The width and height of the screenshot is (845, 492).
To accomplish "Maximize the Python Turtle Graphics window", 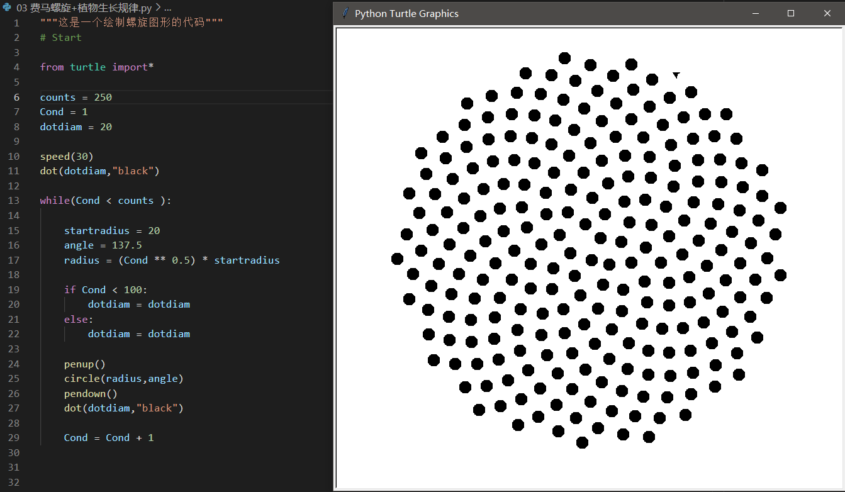I will (x=791, y=13).
